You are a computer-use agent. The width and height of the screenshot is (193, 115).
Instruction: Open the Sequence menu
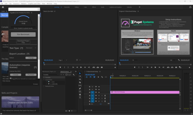(x=16, y=4)
